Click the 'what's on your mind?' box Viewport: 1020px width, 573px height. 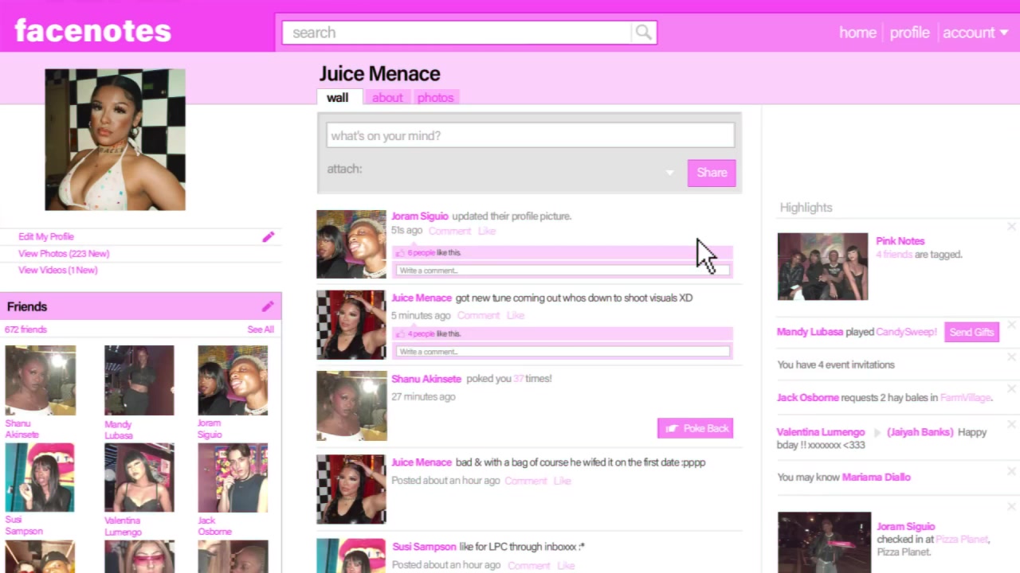[x=530, y=135]
